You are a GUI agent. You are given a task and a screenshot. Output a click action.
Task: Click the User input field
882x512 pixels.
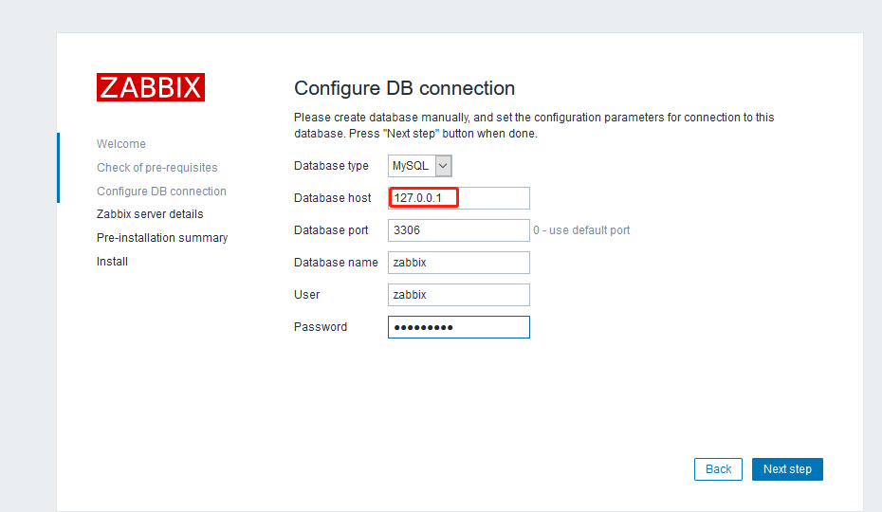pyautogui.click(x=459, y=295)
